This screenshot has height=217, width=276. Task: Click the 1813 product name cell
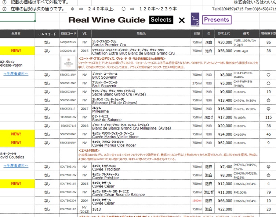[141, 209]
